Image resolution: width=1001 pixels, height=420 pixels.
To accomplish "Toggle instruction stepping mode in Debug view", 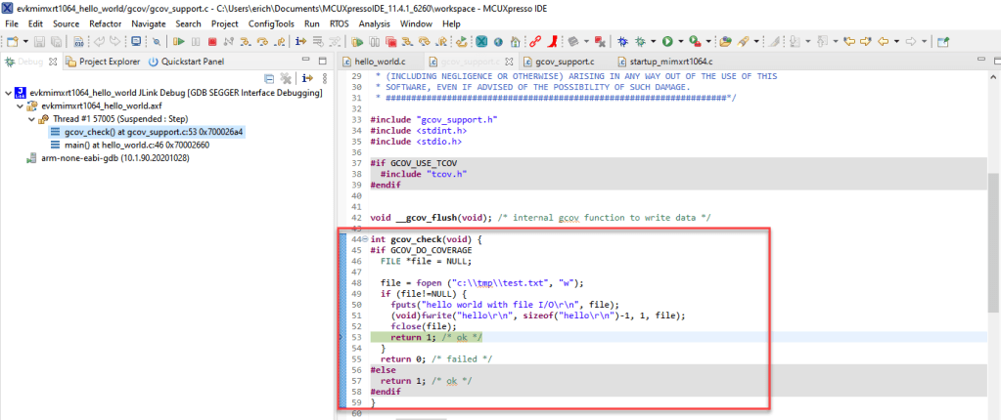I will pos(306,78).
